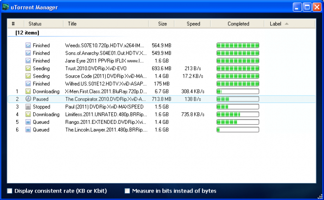Click the Queued icon for Rango.2011
Screen dimensions: 324x200
coord(28,122)
